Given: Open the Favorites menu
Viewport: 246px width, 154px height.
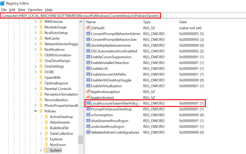Looking at the screenshot, I should [x=35, y=10].
